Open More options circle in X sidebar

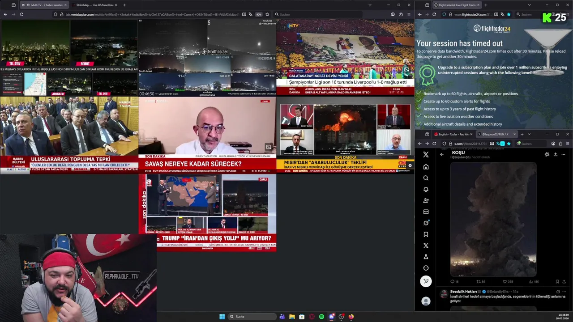(x=426, y=268)
